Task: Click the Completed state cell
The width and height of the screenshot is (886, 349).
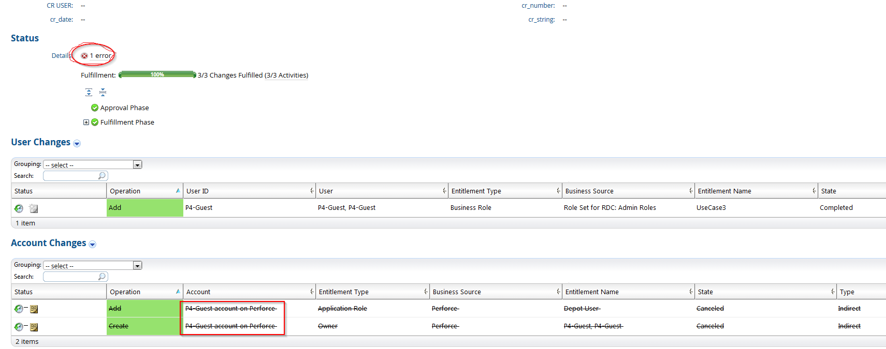Action: point(836,208)
